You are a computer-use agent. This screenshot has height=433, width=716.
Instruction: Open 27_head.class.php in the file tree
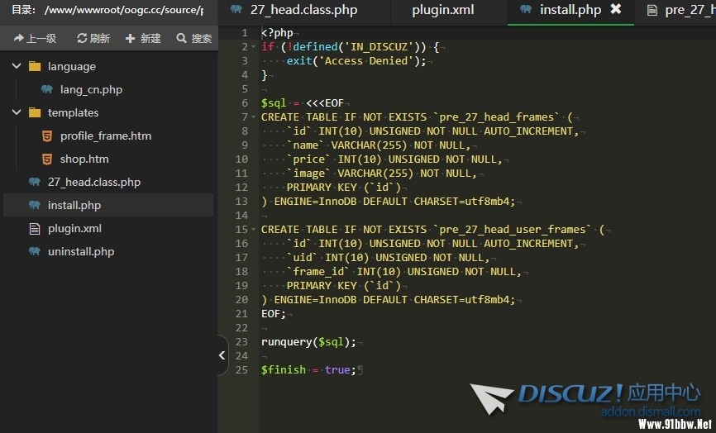93,182
